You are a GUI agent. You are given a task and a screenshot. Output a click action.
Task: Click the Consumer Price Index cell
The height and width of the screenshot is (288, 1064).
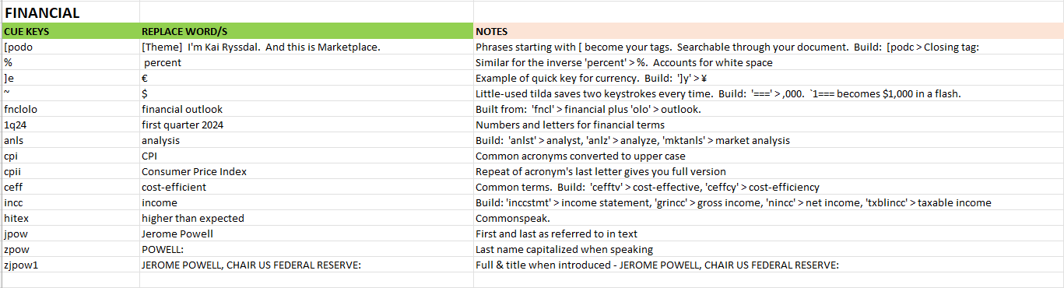point(307,171)
